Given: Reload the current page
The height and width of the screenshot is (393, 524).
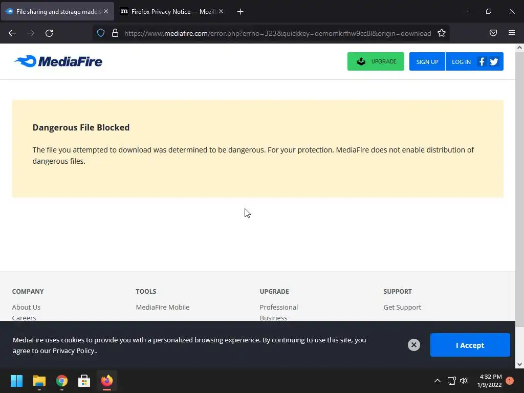Looking at the screenshot, I should [x=49, y=33].
